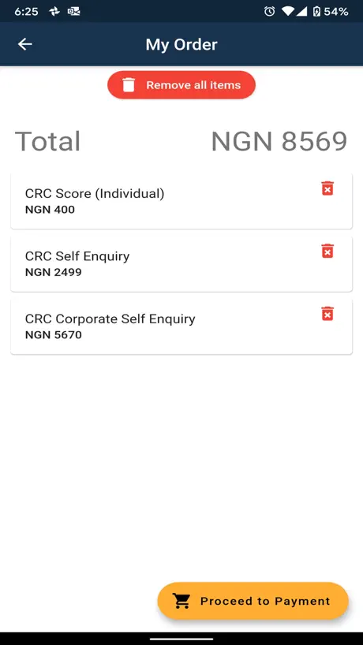Select the CRC Corporate Self Enquiry card
Viewport: 363px width, 645px height.
click(181, 326)
